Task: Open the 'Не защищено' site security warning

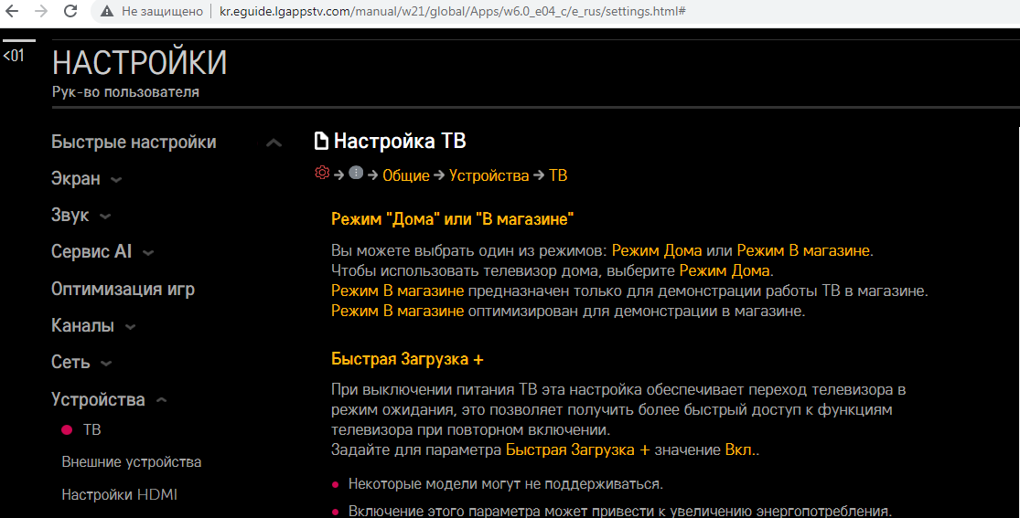Action: 152,11
